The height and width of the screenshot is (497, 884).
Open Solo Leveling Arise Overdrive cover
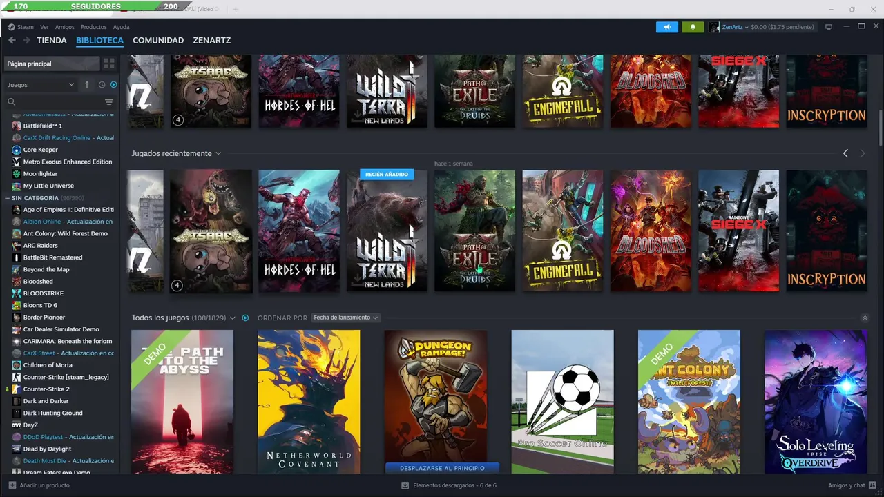pos(816,402)
